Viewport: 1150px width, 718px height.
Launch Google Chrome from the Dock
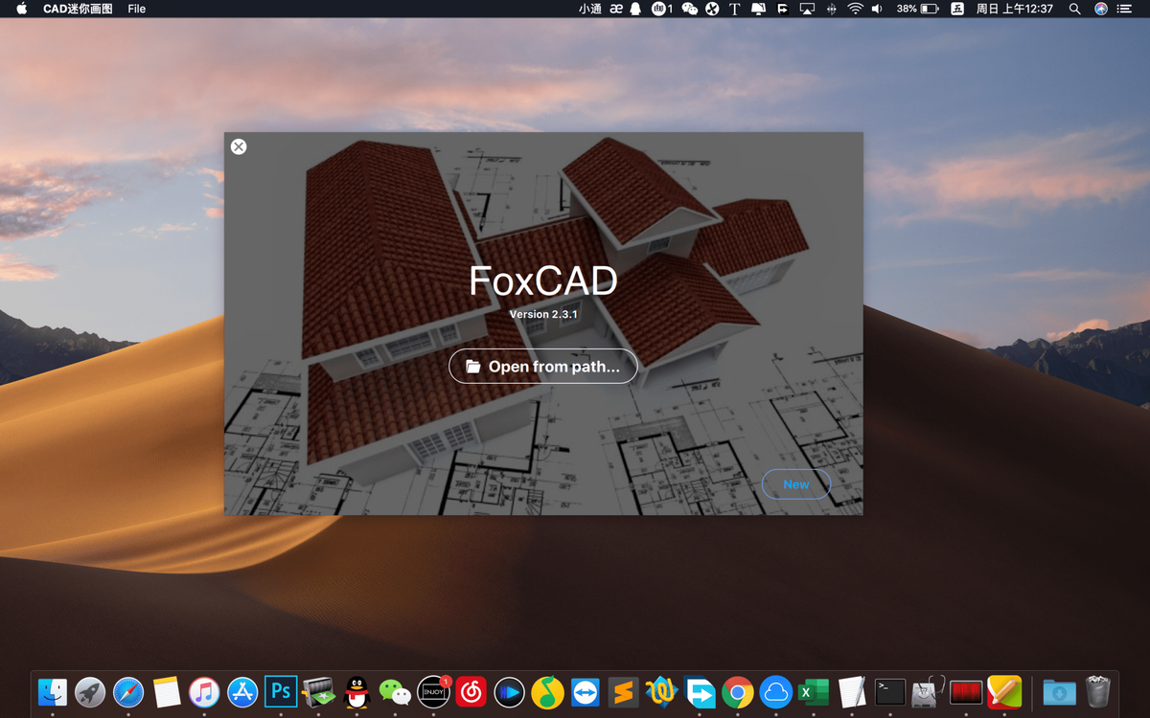[737, 691]
